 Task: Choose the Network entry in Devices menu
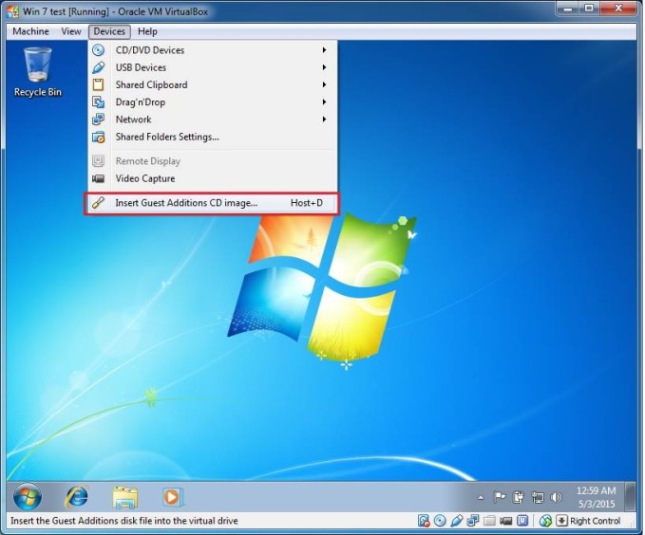coord(213,120)
